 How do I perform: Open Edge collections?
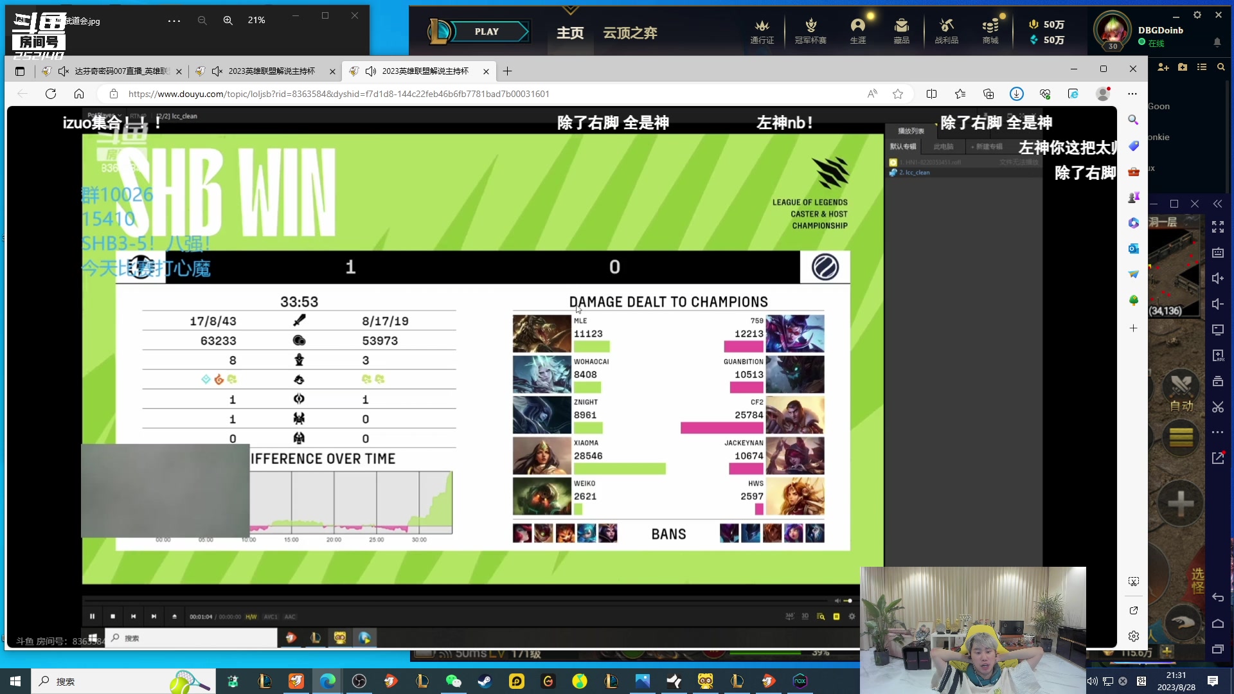[988, 94]
